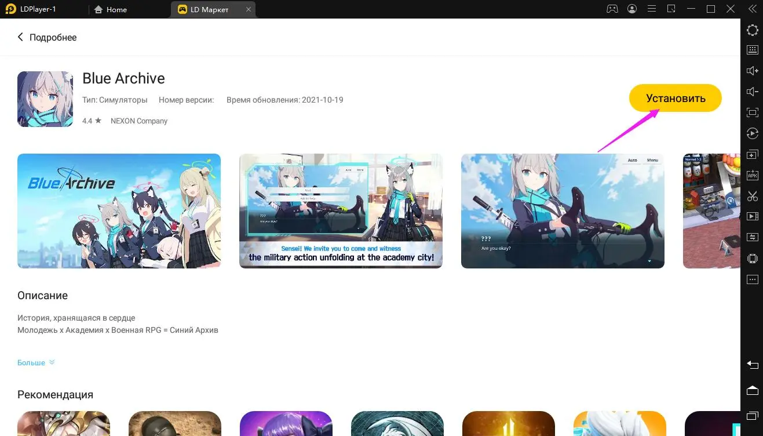Go to Android home via sidebar
The width and height of the screenshot is (763, 436).
coord(752,390)
